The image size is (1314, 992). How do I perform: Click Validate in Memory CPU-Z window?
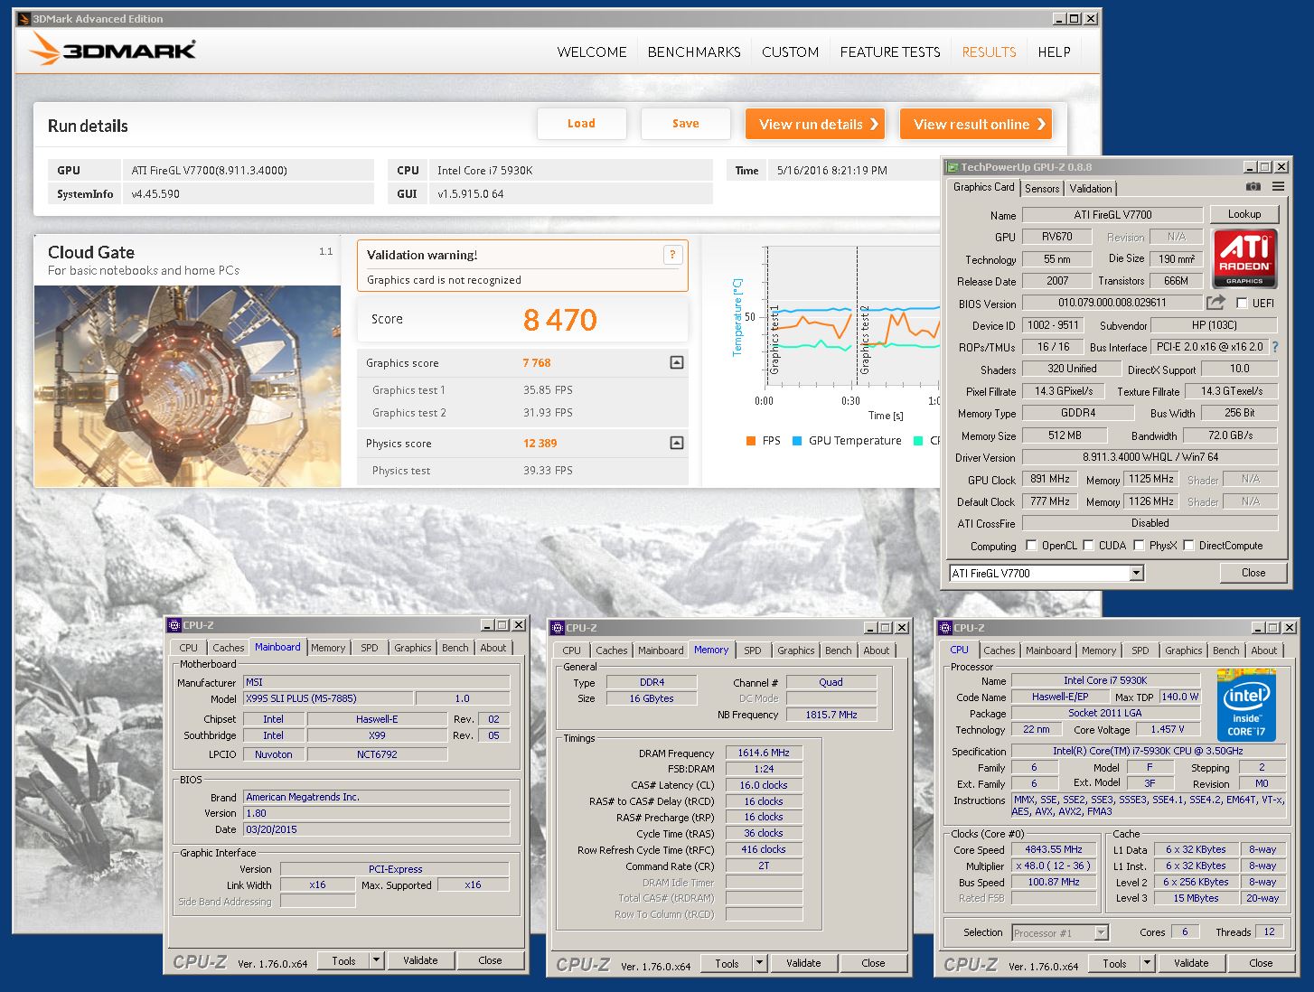pyautogui.click(x=803, y=963)
